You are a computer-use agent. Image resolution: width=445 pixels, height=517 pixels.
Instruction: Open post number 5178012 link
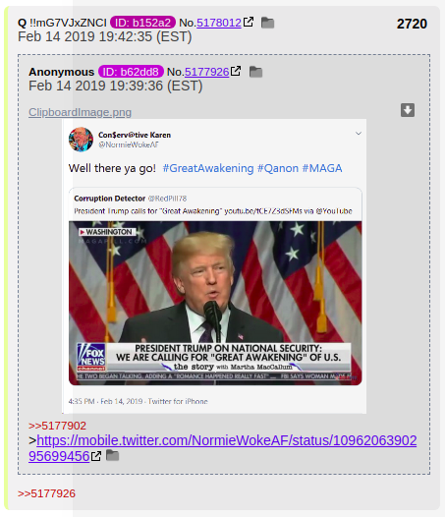[219, 23]
